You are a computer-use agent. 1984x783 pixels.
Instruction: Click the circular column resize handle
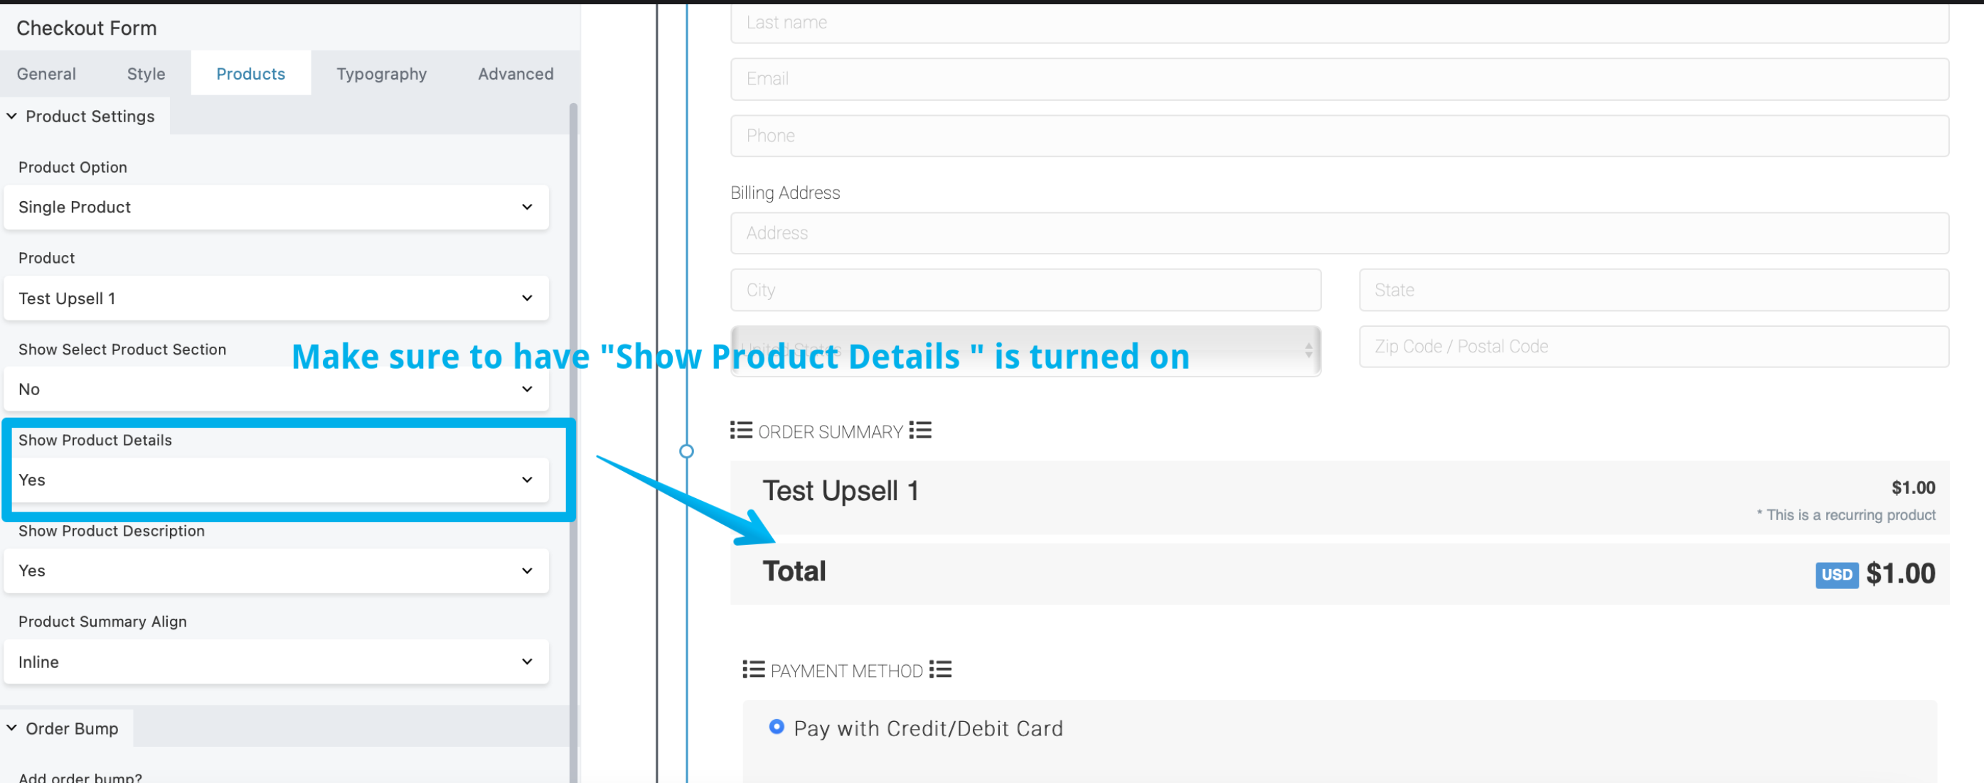[686, 451]
